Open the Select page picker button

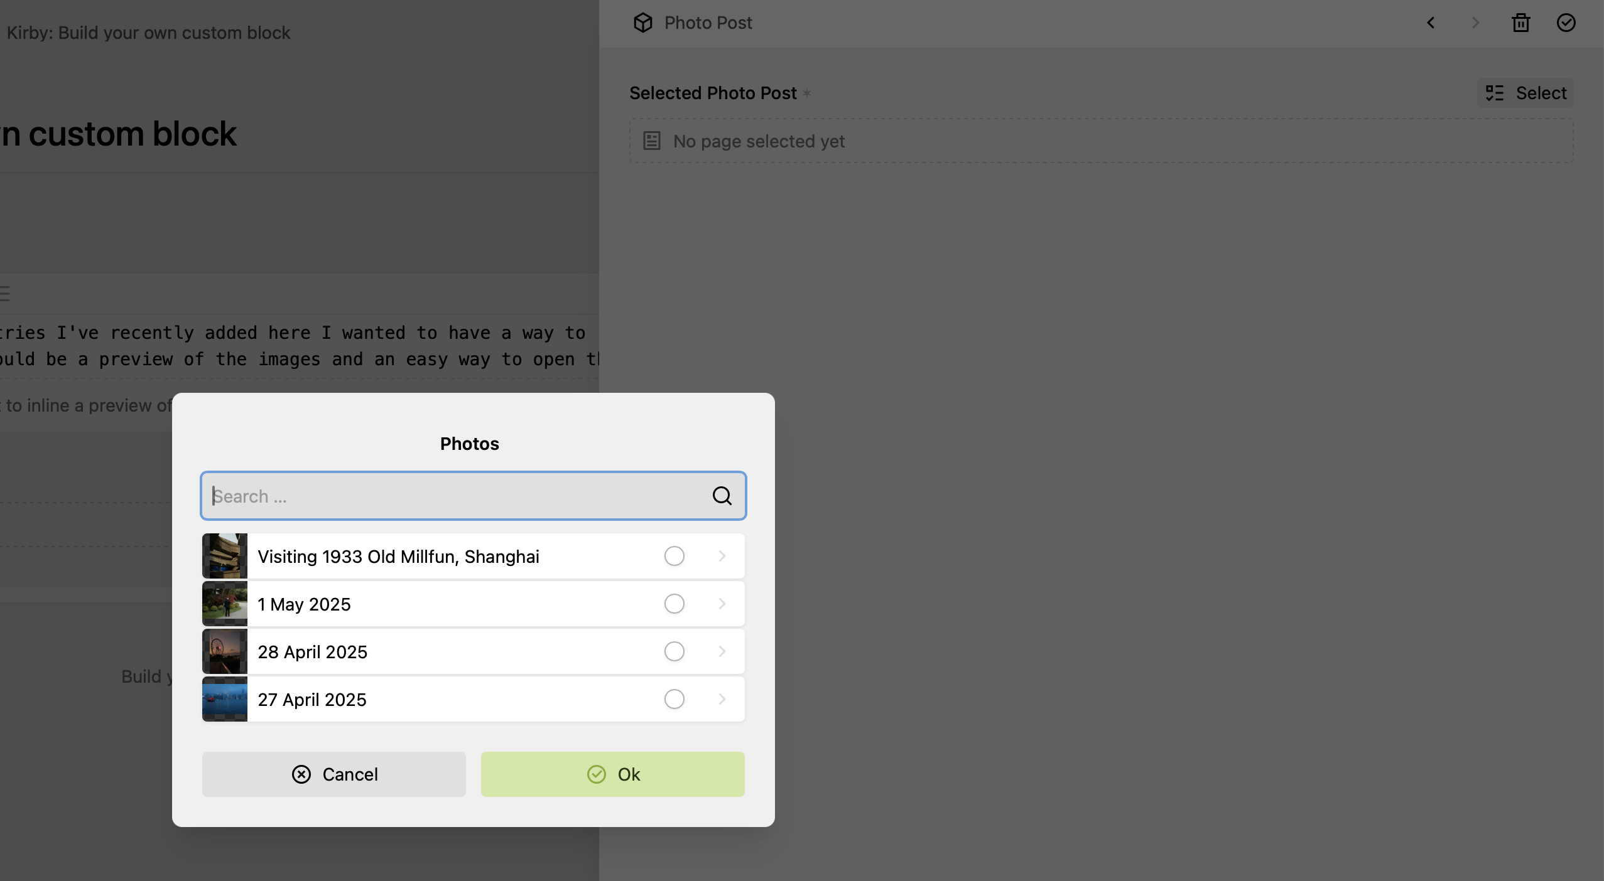point(1525,93)
